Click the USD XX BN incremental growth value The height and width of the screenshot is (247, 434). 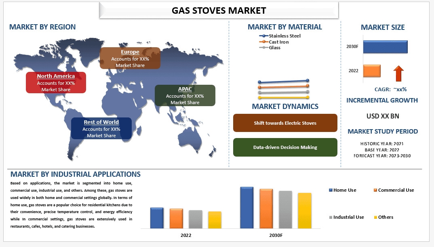[x=382, y=116]
